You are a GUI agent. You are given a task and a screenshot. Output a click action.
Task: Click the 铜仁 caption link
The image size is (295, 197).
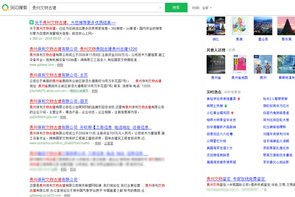tap(216, 39)
